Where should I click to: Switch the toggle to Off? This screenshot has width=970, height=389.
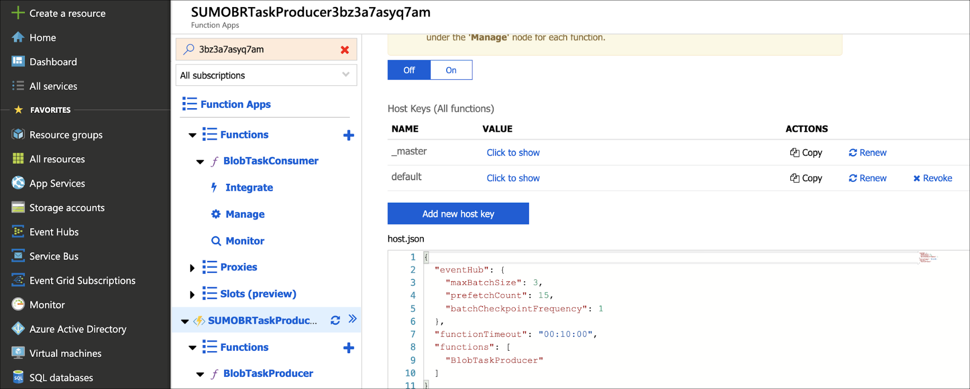[409, 70]
